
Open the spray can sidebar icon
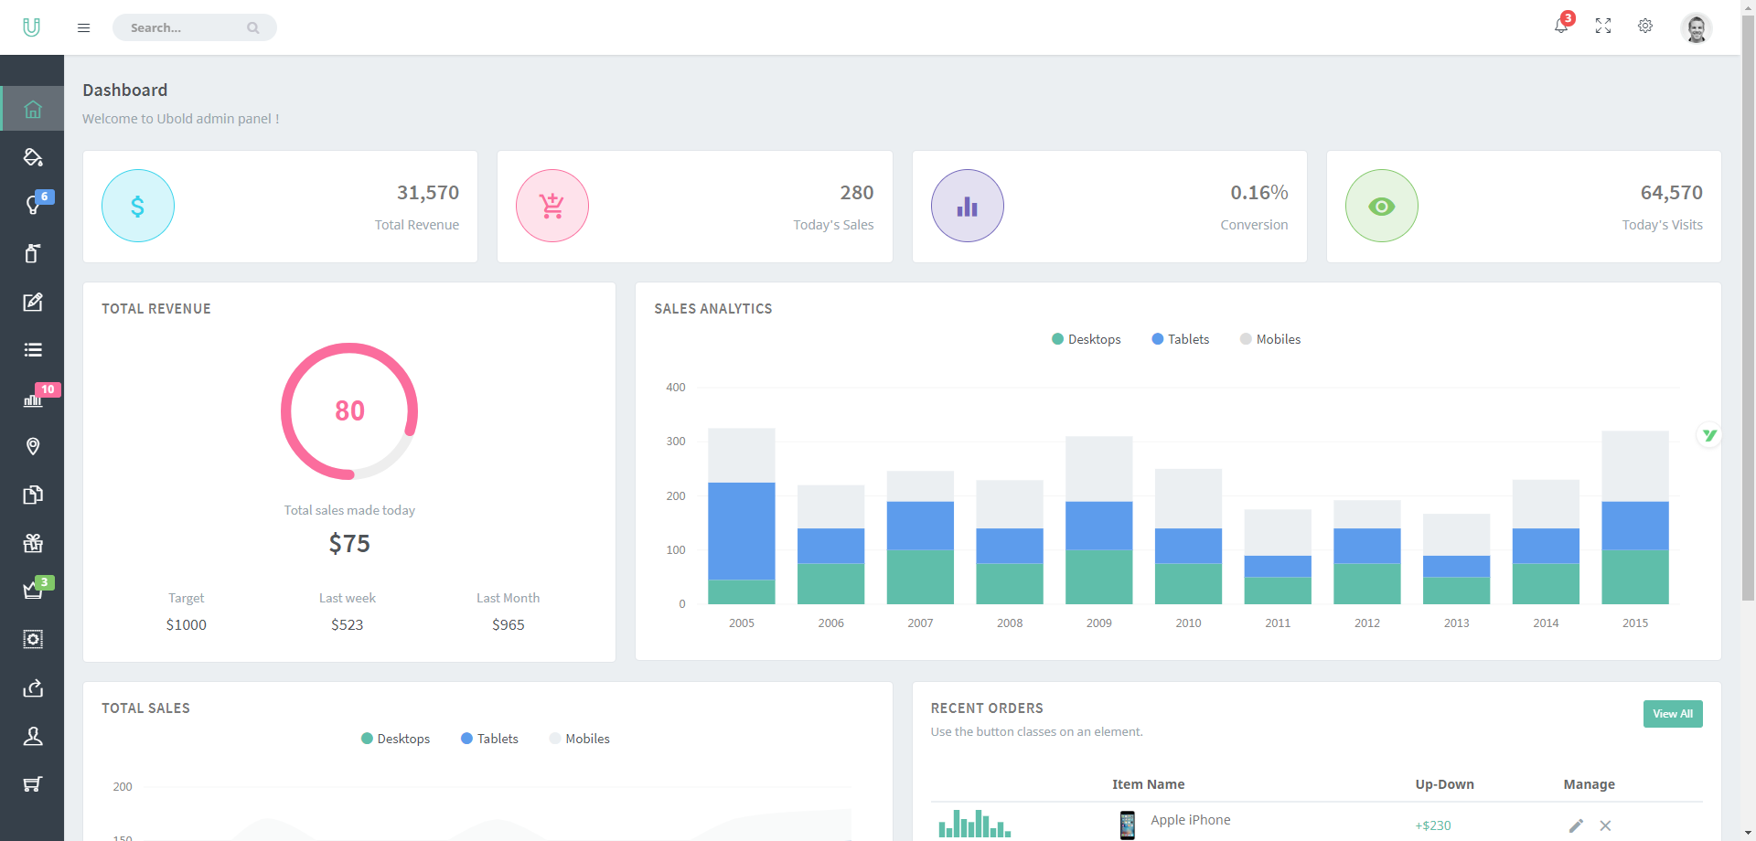click(x=33, y=253)
